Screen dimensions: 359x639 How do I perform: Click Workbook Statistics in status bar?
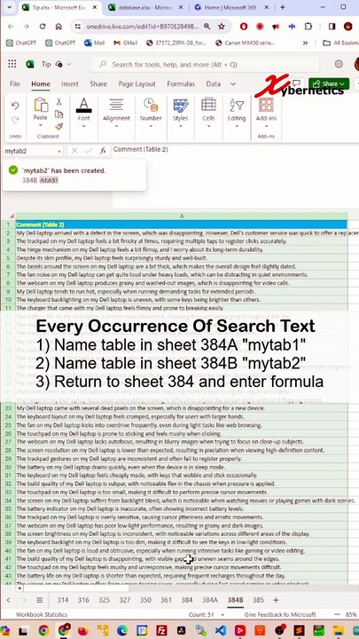[42, 614]
